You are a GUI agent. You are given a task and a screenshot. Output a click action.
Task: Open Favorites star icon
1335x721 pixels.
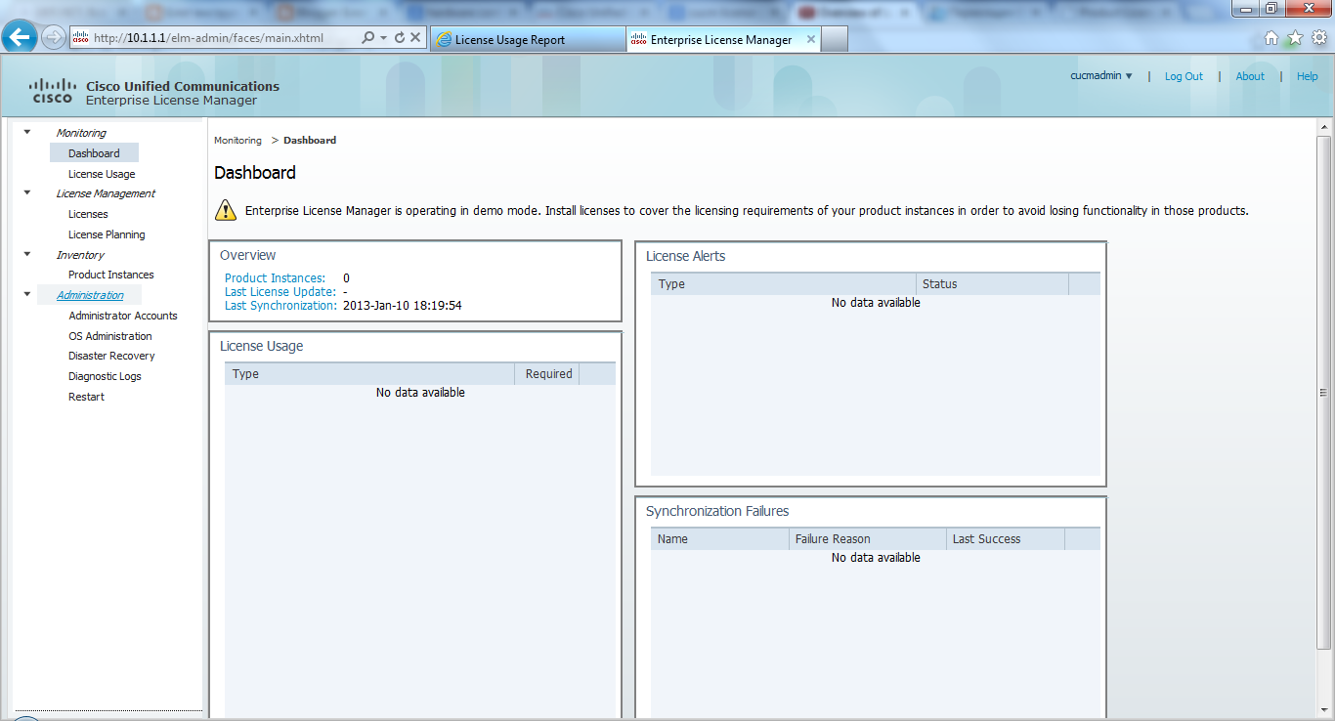click(x=1295, y=38)
